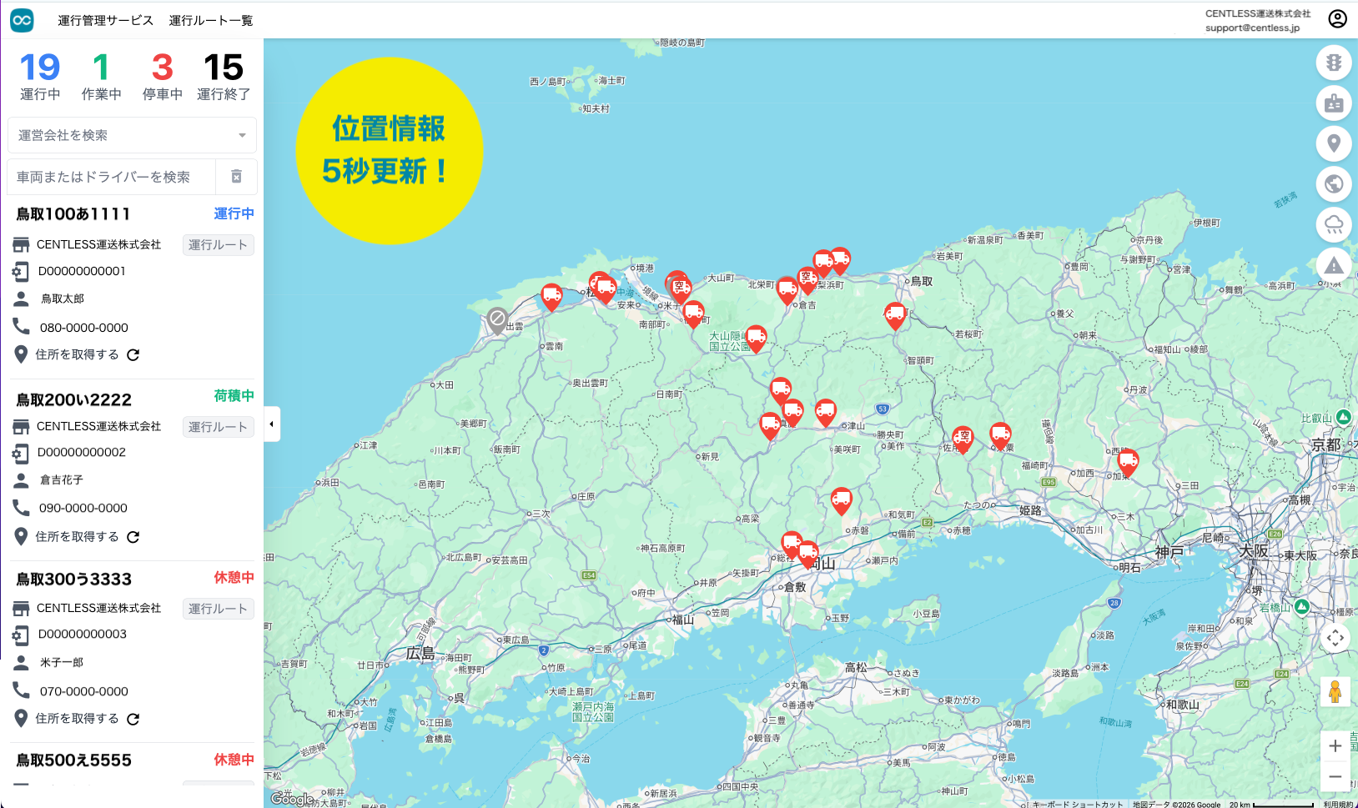
Task: Click the gray disabled marker near 出雲
Action: tap(497, 319)
